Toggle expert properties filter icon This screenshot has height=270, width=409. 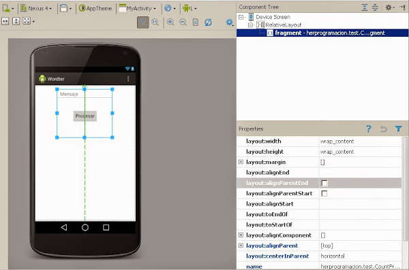[x=398, y=129]
